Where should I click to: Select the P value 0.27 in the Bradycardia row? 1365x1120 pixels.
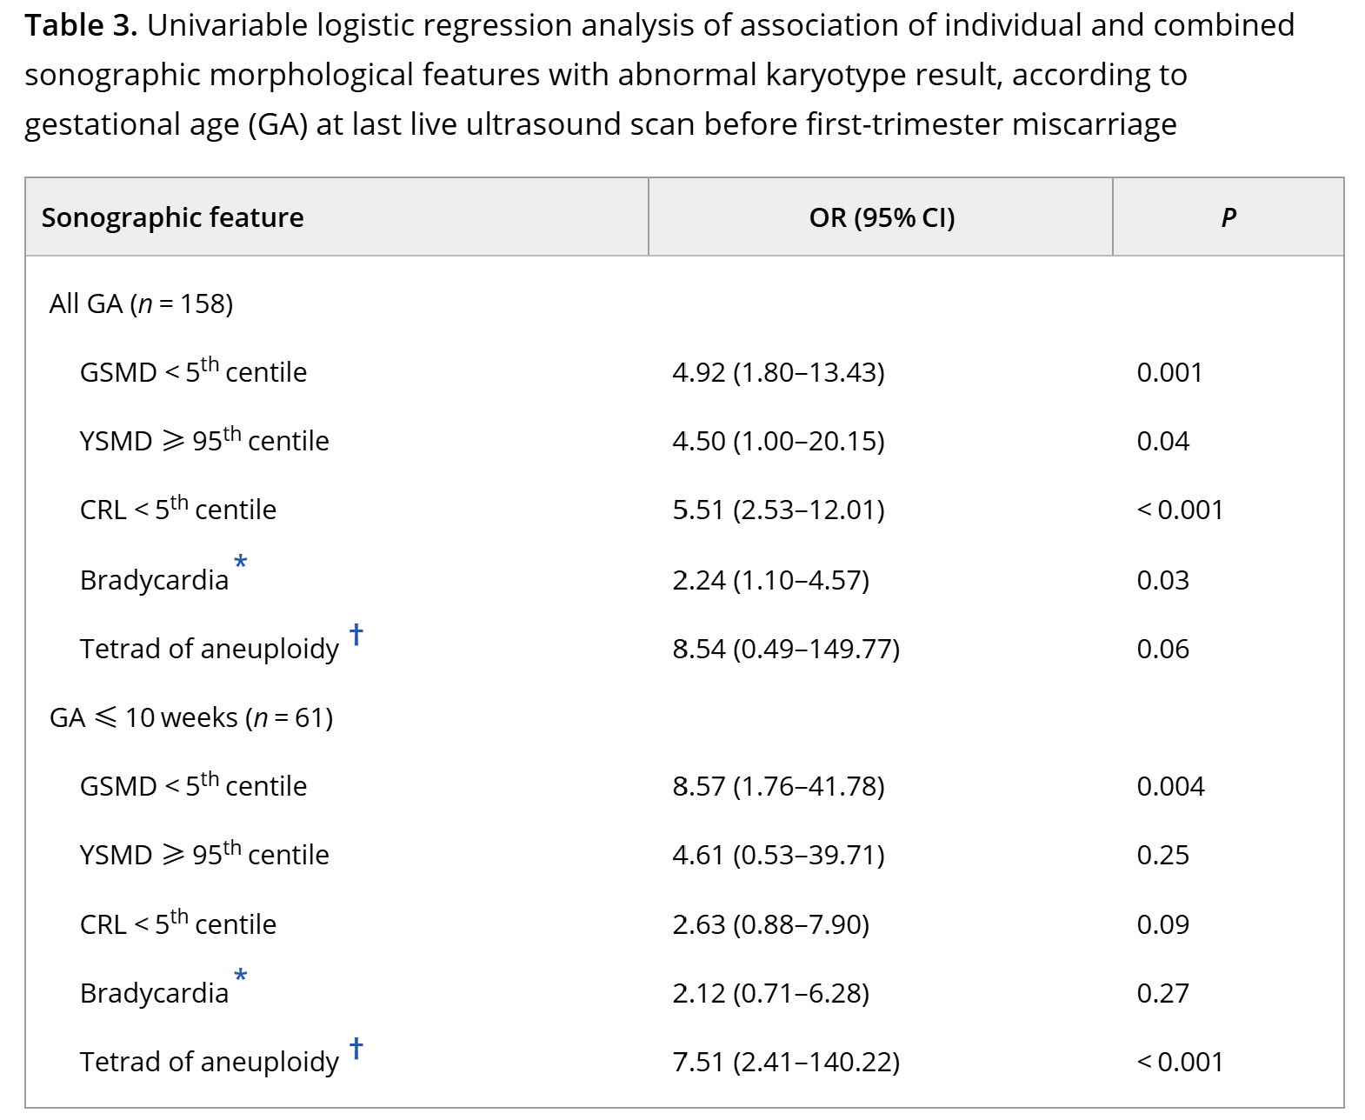pos(1162,993)
